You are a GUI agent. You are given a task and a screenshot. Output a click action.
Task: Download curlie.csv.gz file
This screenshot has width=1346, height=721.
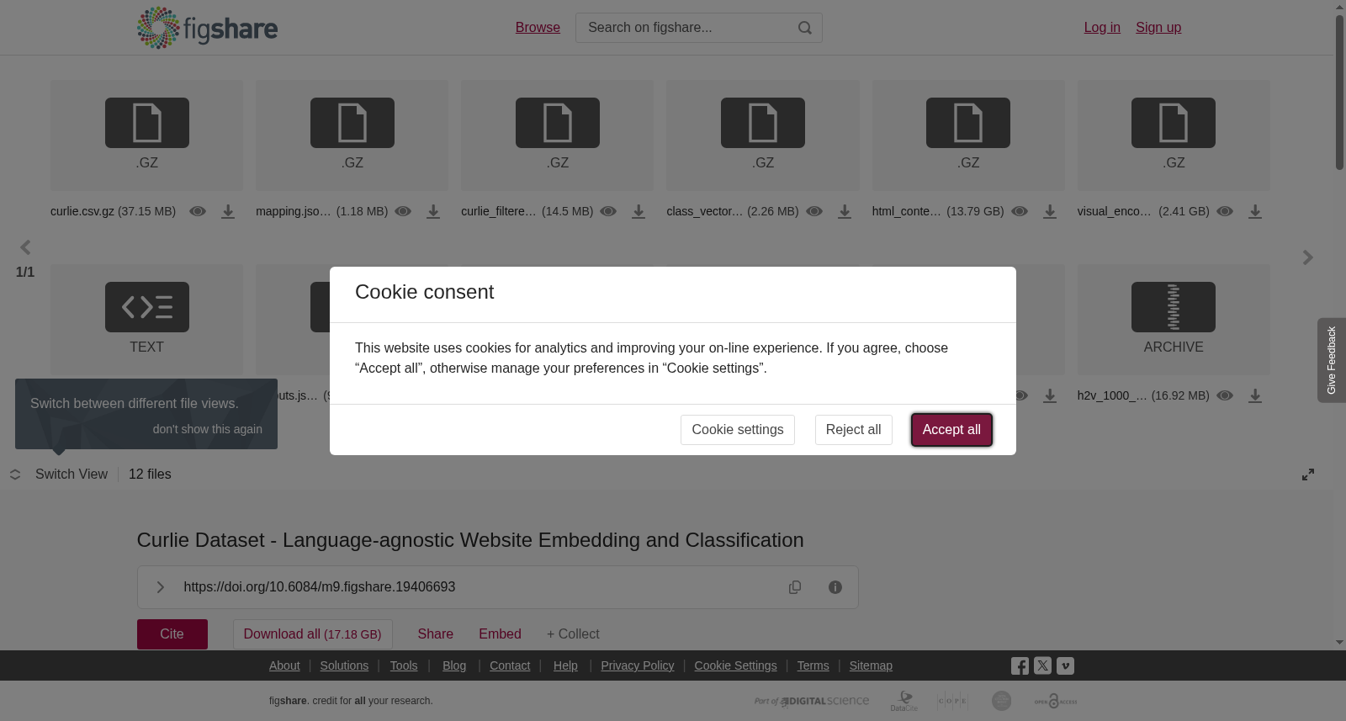228,212
